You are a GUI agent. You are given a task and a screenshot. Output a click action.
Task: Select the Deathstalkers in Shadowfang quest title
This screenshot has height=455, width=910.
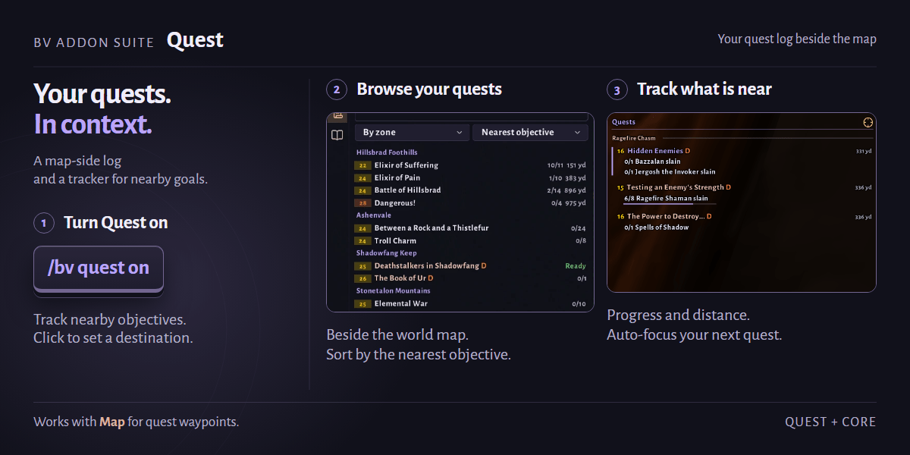click(x=427, y=266)
